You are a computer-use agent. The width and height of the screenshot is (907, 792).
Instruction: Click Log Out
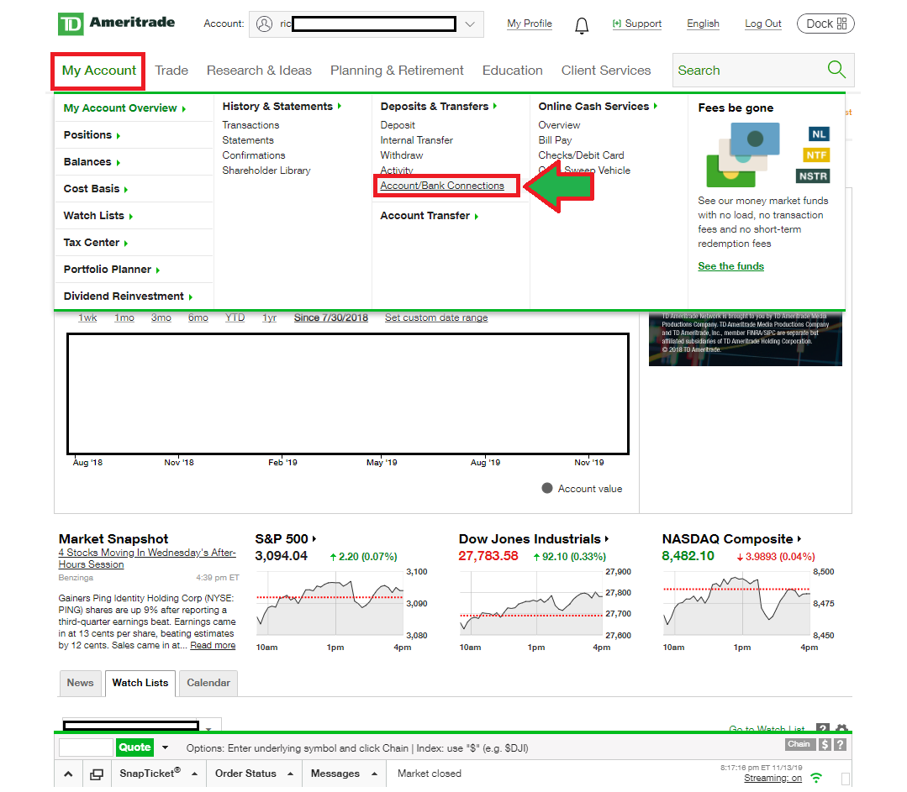click(763, 24)
